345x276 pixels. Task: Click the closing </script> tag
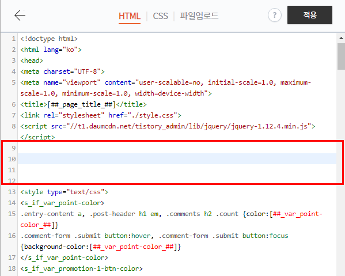tap(37, 137)
